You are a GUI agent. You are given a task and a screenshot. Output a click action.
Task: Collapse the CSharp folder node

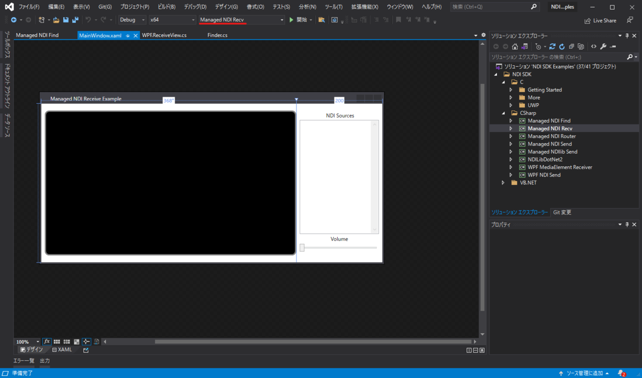click(x=503, y=113)
